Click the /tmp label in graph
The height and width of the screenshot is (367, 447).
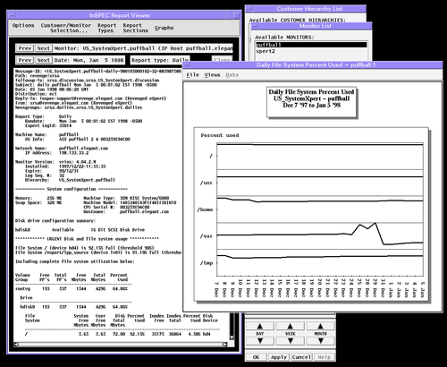[207, 263]
